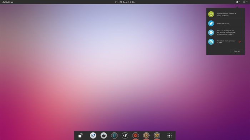
Task: Open the system updated notification
Action: [x=226, y=14]
